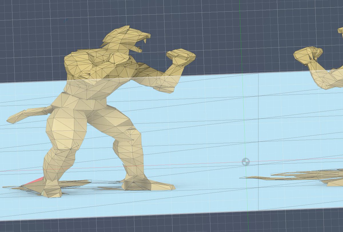The height and width of the screenshot is (232, 343).
Task: Select the left creature model's head
Action: click(x=127, y=39)
